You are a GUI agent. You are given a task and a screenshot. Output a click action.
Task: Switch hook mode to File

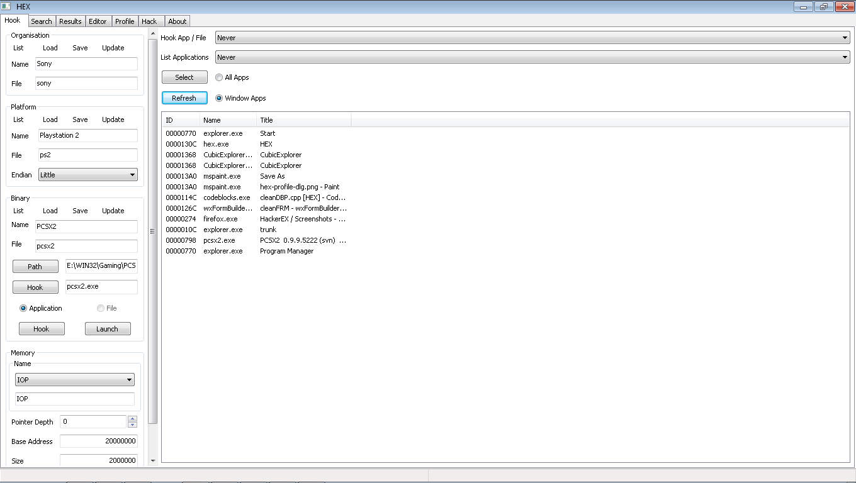100,308
